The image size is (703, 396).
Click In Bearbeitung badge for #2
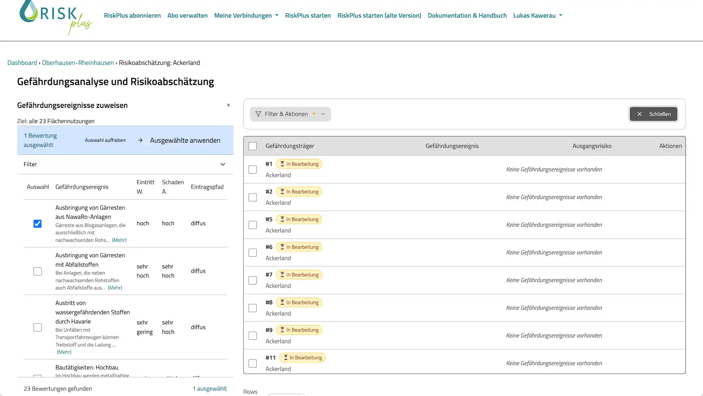[299, 192]
